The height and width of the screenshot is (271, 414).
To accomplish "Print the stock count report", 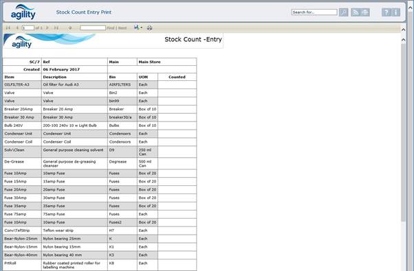I will [149, 27].
